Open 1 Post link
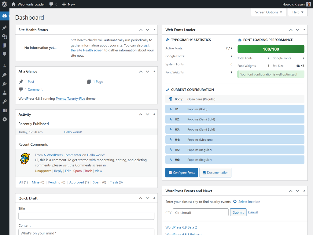Screen dimensions: 313x235 click(x=30, y=81)
